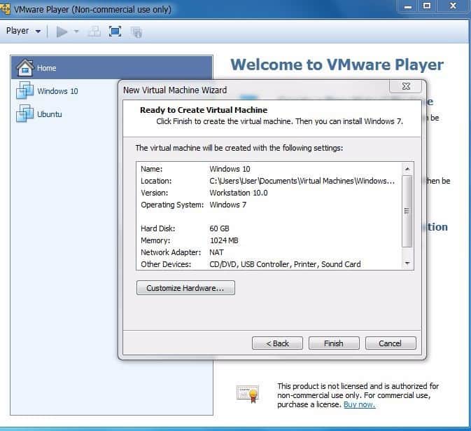This screenshot has height=431, width=471.
Task: Open the Buy now link
Action: pyautogui.click(x=359, y=404)
